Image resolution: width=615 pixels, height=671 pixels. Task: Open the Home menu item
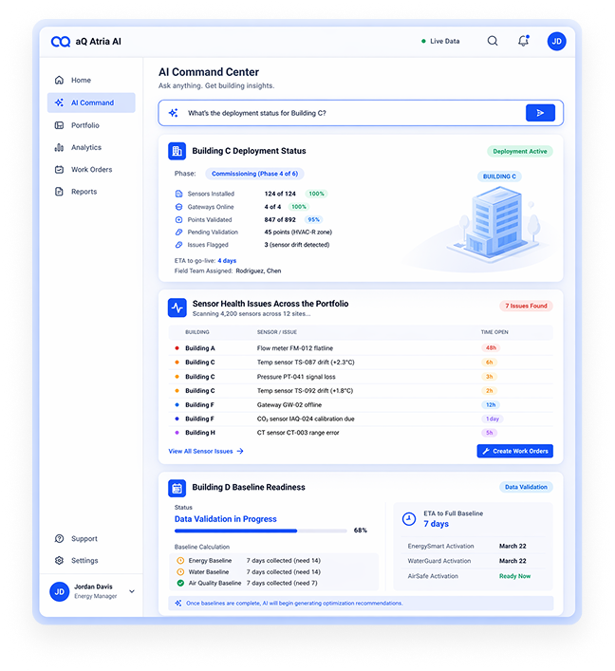(x=91, y=80)
